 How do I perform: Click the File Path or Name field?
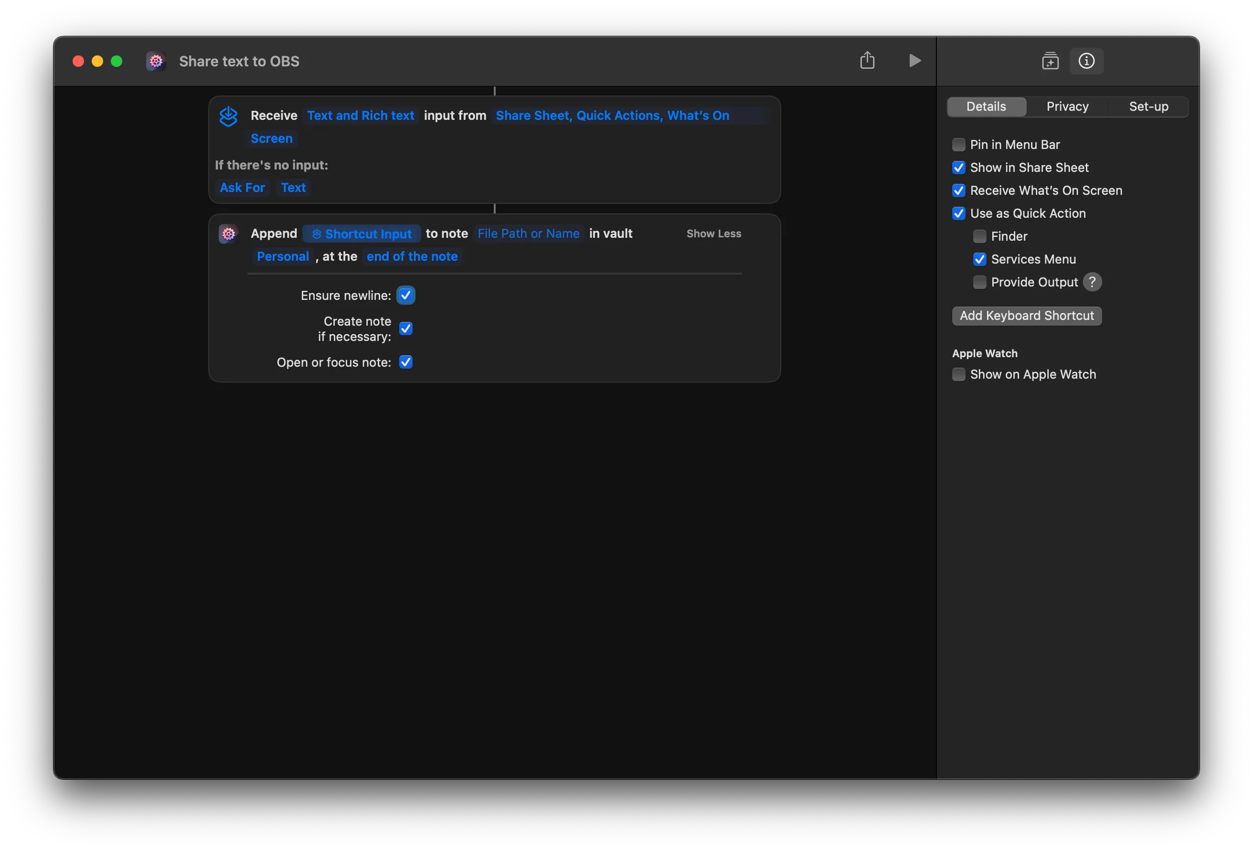point(528,234)
